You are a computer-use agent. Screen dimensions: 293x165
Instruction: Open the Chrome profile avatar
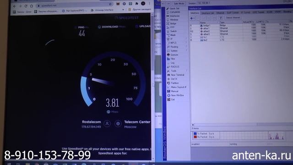(143, 3)
